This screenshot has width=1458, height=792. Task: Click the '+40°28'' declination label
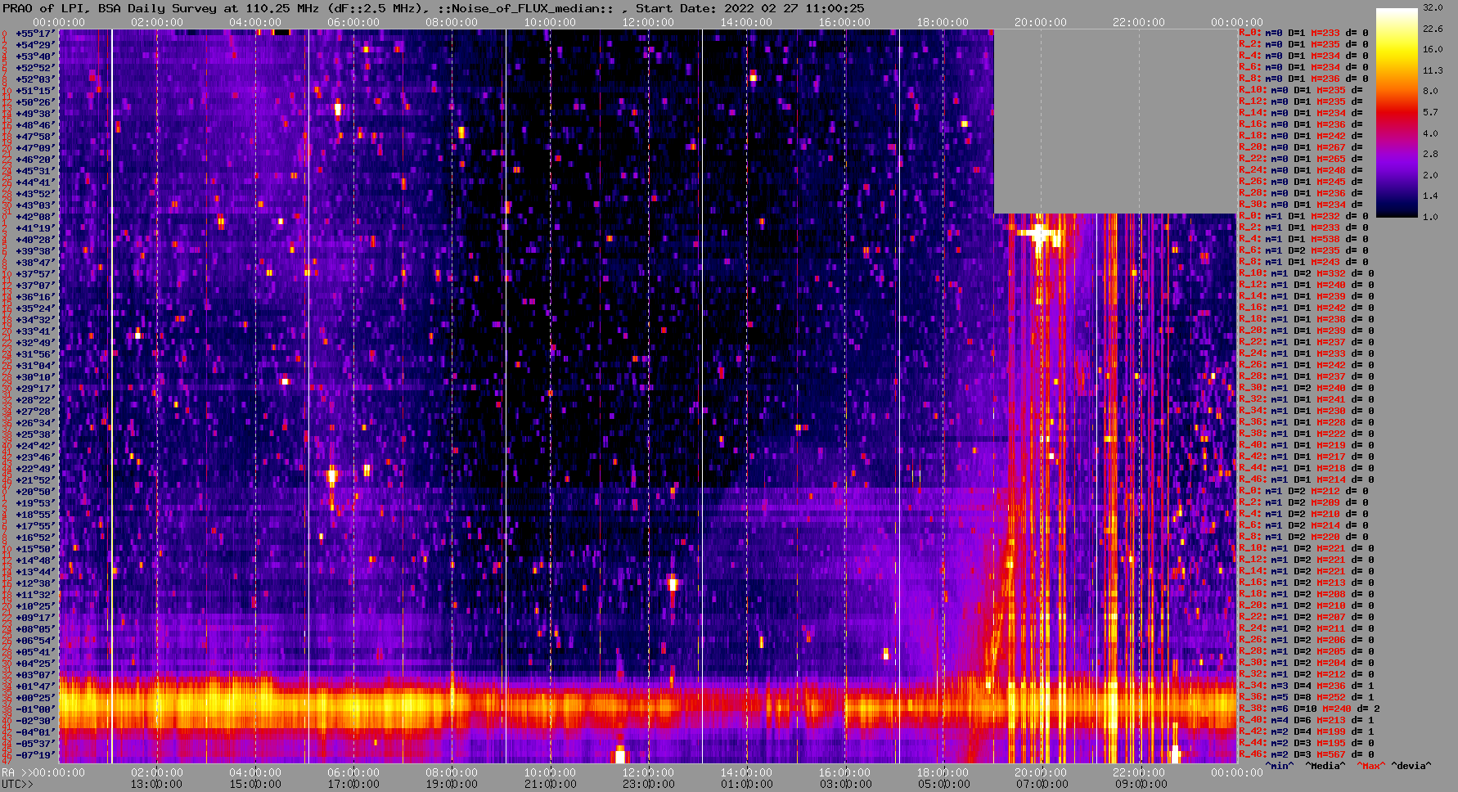[x=34, y=239]
